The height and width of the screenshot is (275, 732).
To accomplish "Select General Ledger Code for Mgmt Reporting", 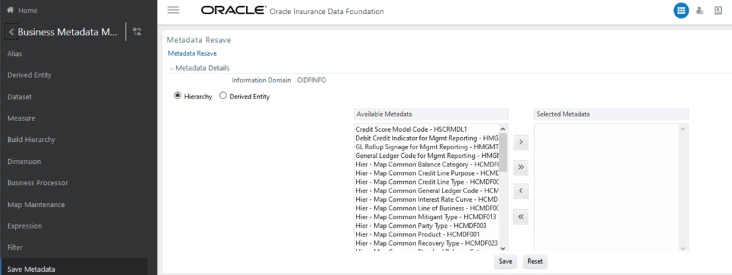I will point(427,155).
